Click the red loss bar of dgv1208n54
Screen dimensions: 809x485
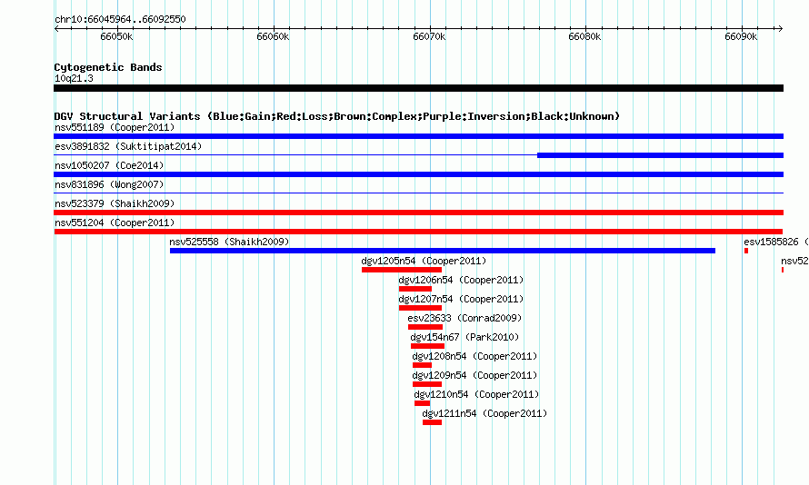[422, 365]
